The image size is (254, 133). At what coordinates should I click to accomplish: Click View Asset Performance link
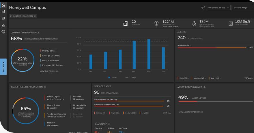pos(191,112)
